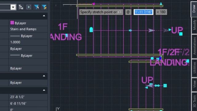Viewport: 197px width, 111px height.
Task: Click the ByLayer row below the blank row
Action: tap(28, 68)
